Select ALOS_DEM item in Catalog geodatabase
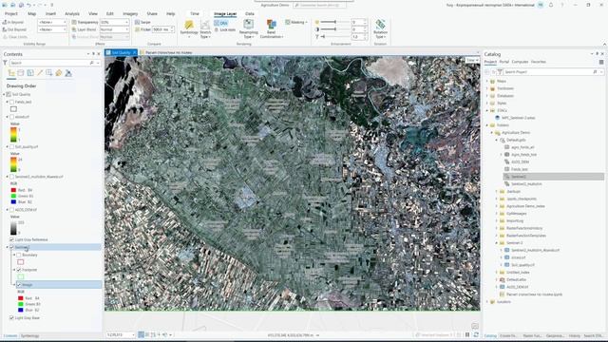608x342 pixels. click(x=520, y=162)
